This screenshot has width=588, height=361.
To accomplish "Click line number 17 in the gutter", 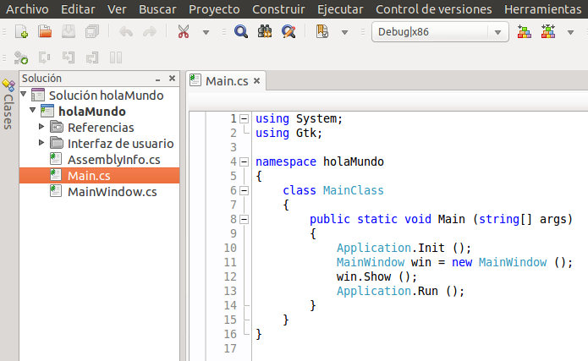I will [x=230, y=348].
